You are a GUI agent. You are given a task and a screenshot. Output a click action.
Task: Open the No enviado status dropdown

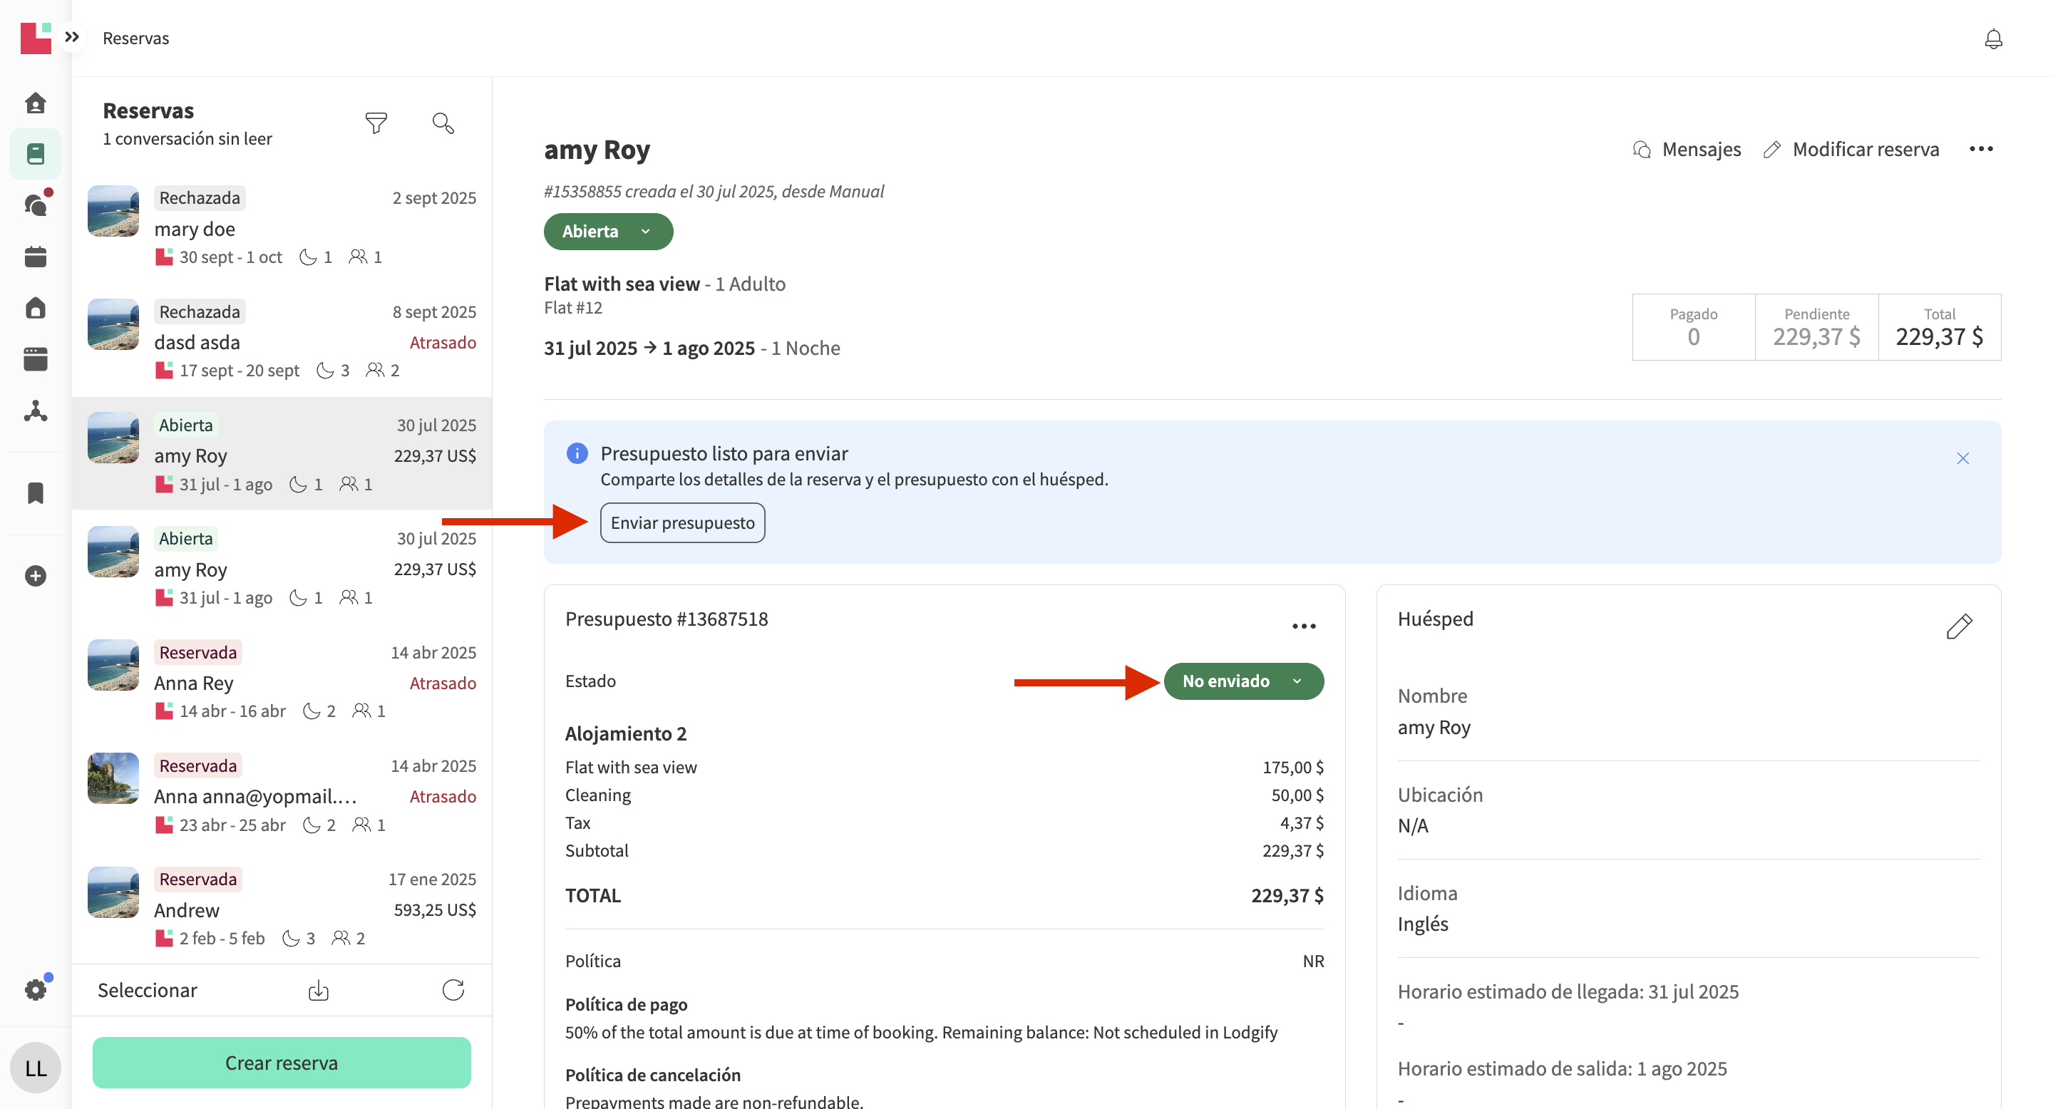pyautogui.click(x=1243, y=681)
